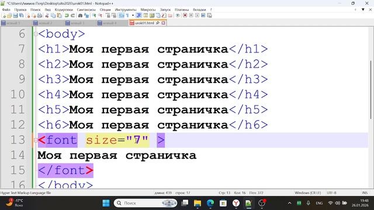Viewport: 374px width, 210px height.
Task: Pin the urok01.html tab
Action: 158,23
